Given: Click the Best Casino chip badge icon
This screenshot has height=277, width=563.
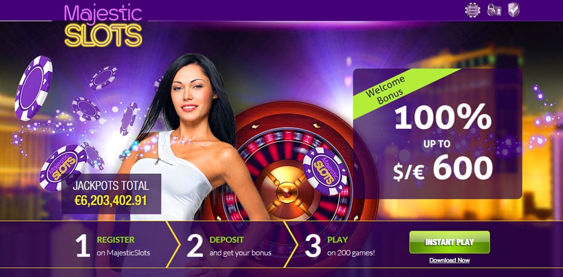Looking at the screenshot, I should pyautogui.click(x=472, y=10).
